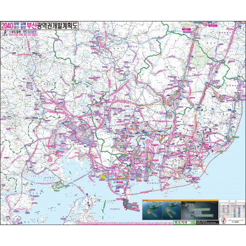Open the first airport aerial rendering thumbnail
The width and height of the screenshot is (246, 246).
tap(152, 210)
